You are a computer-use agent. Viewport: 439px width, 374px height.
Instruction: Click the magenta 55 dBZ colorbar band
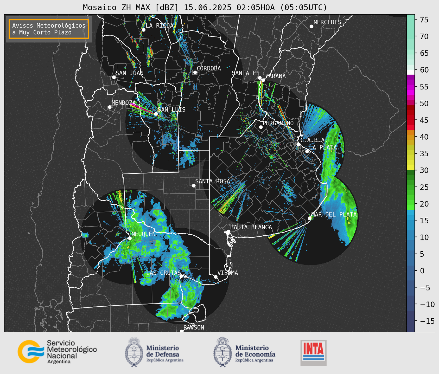[411, 87]
